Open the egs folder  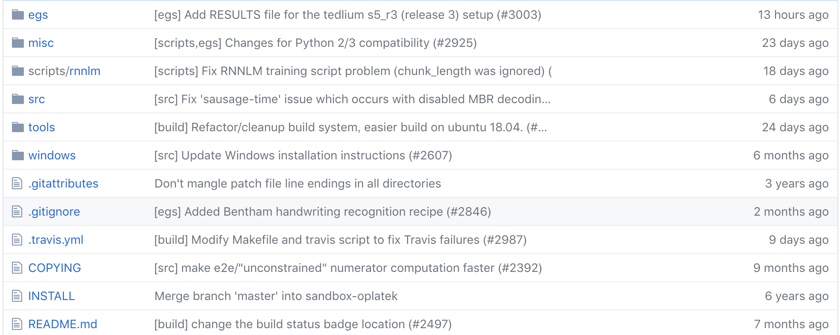coord(38,15)
